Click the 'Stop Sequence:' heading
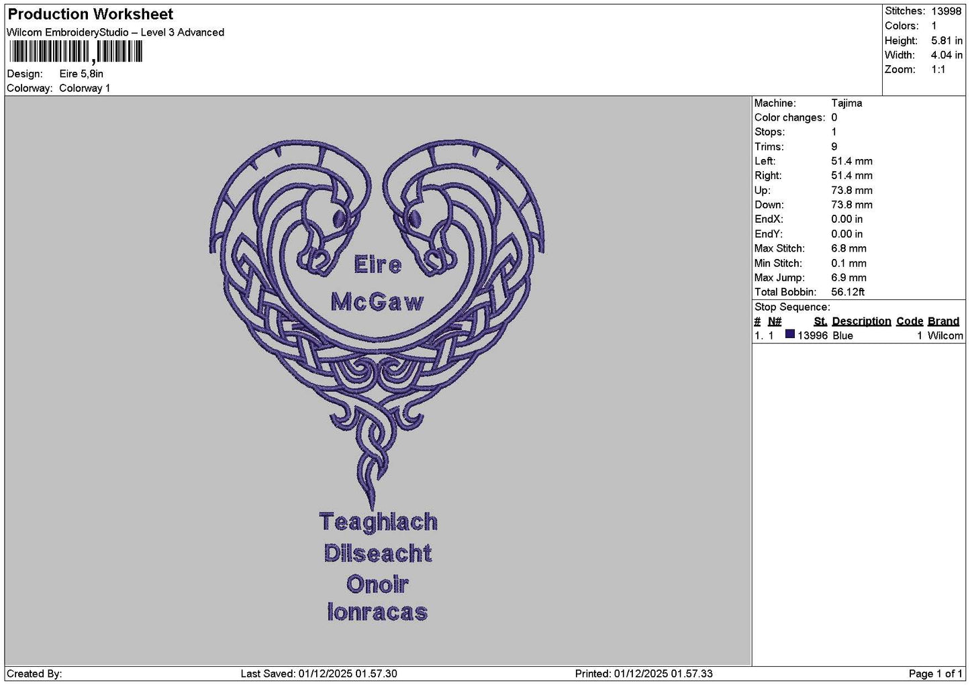Viewport: 970px width, 685px height. click(x=792, y=307)
